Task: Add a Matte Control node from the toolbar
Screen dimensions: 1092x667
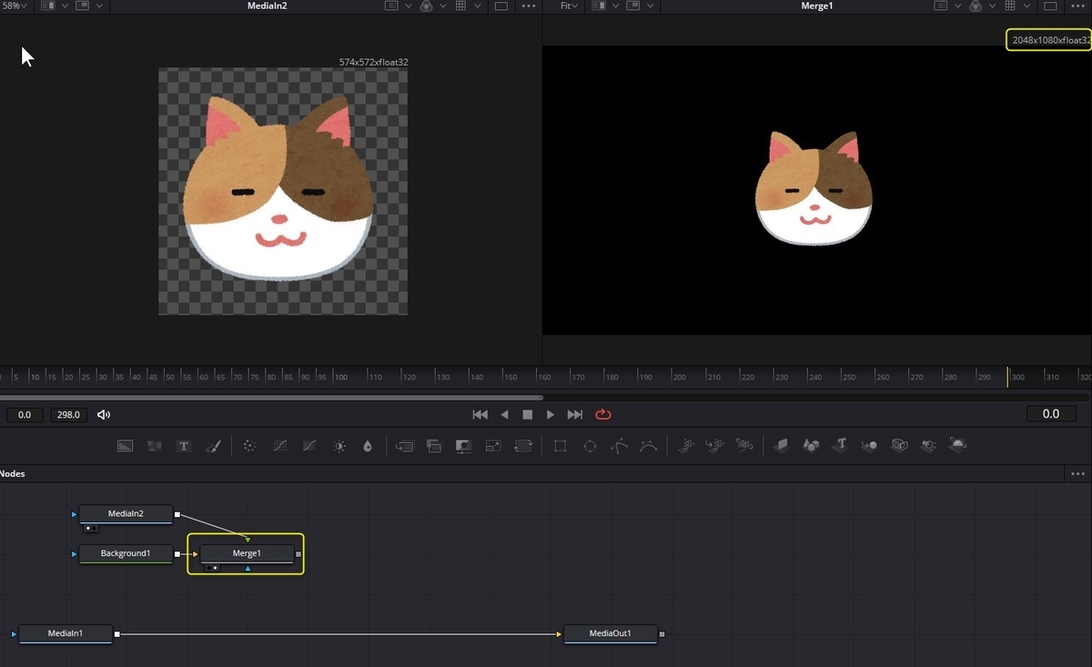Action: (x=463, y=446)
